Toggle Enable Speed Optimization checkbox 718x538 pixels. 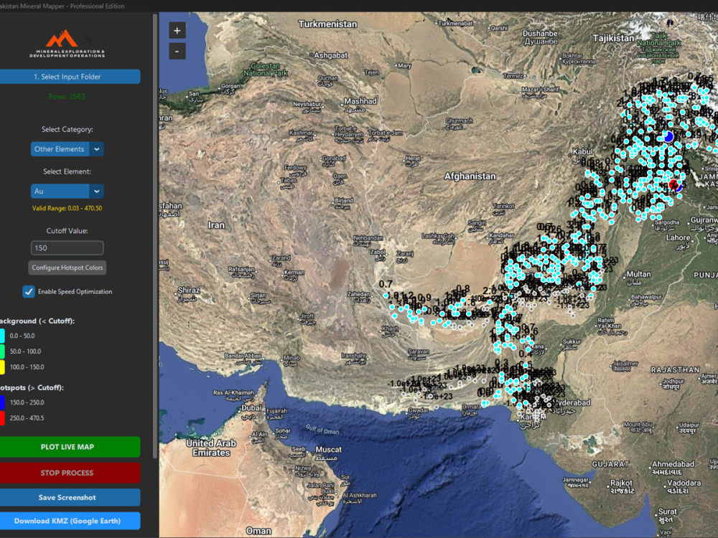pos(29,291)
